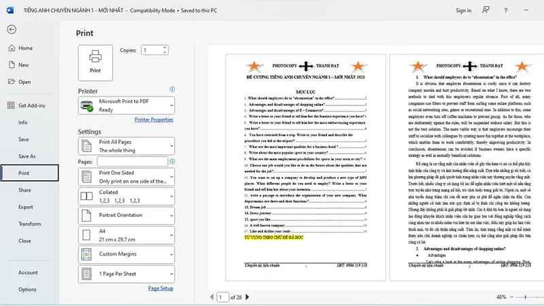Select the Print tab in sidebar
Screen dimensions: 544x306
pos(30,173)
